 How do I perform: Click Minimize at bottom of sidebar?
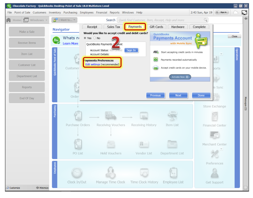point(42,188)
